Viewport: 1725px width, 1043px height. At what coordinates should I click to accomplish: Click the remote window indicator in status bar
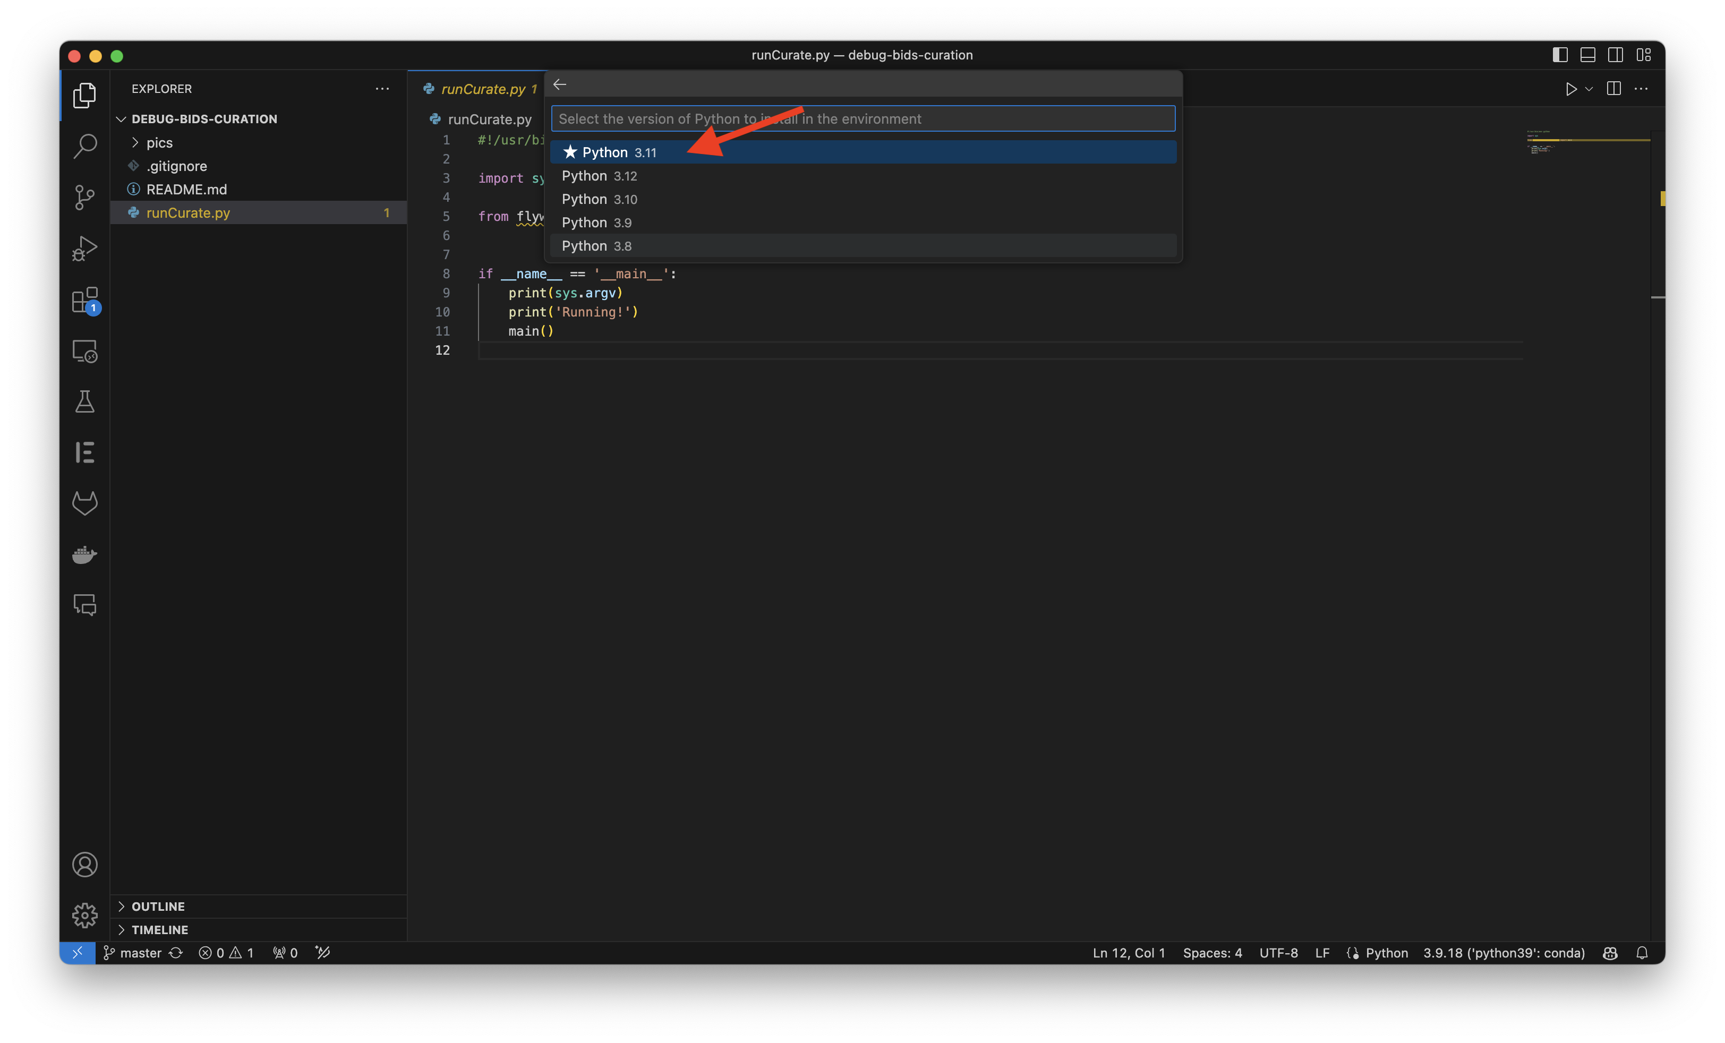coord(78,953)
